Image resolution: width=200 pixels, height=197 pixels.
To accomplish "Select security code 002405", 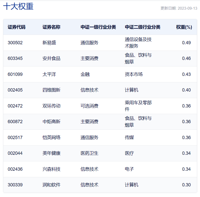I will [15, 90].
